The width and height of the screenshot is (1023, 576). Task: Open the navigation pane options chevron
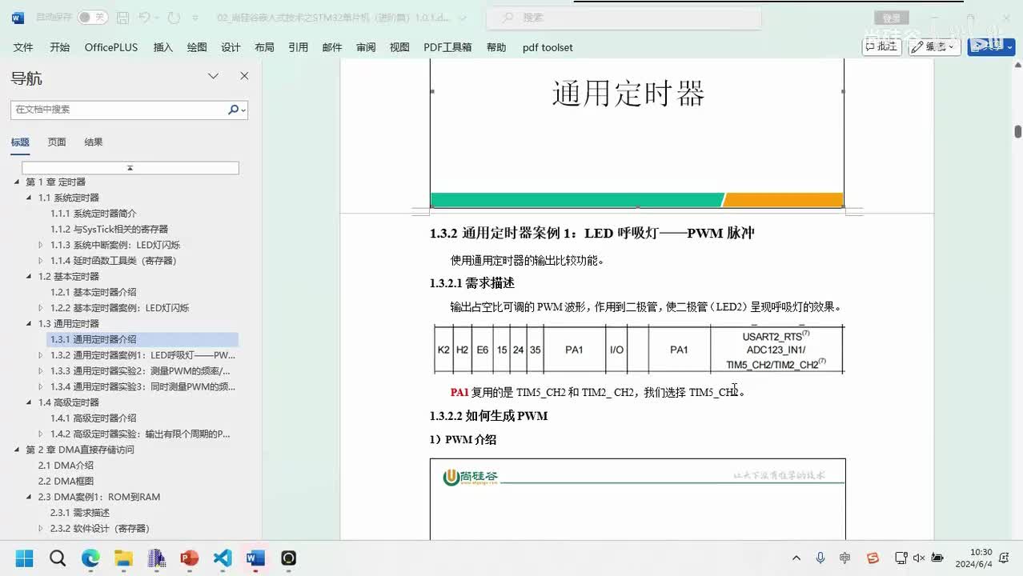tap(213, 76)
